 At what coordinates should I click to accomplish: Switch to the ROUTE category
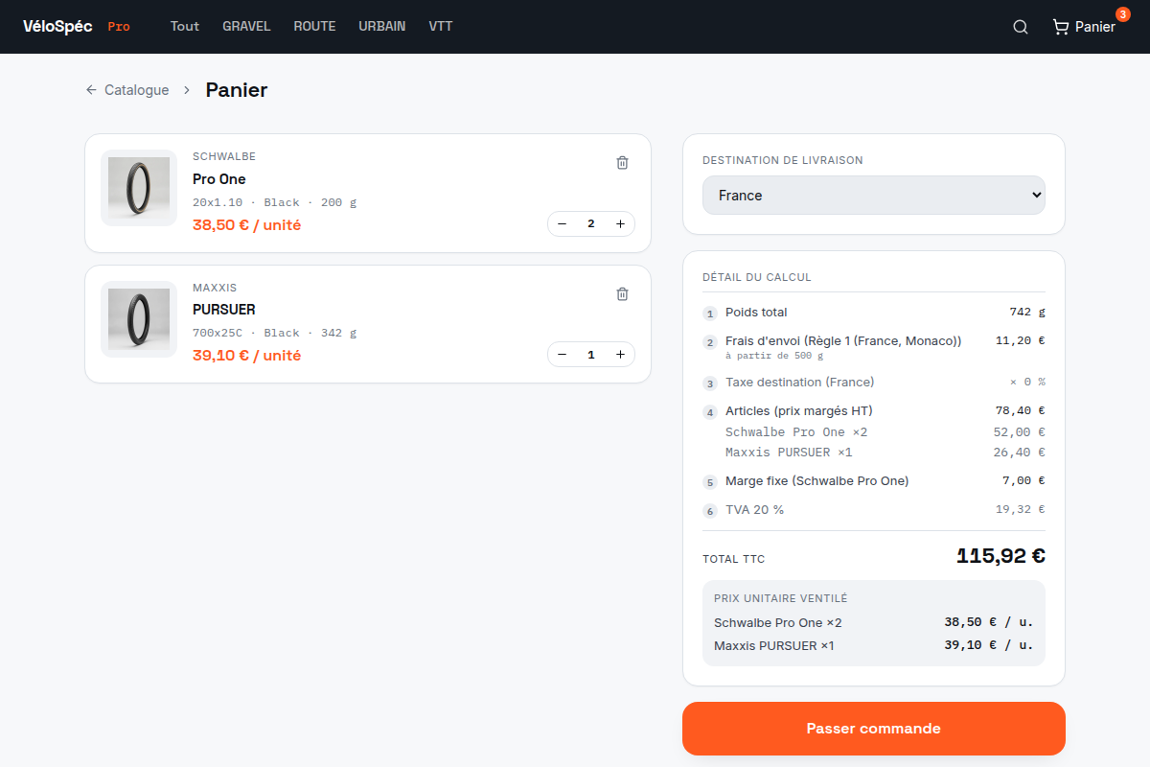pos(314,27)
